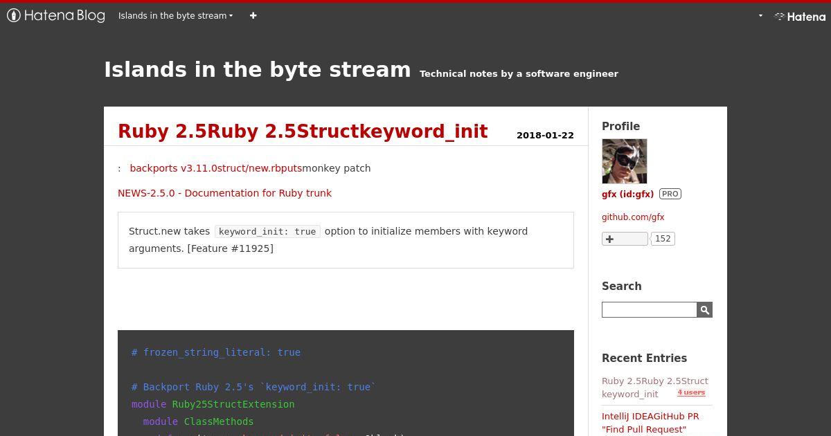
Task: Open the Hatena Blog logo home
Action: click(x=56, y=15)
